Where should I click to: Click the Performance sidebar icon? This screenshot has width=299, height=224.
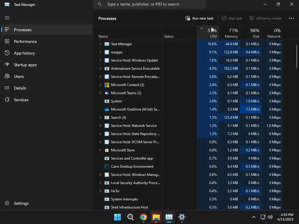(7, 41)
